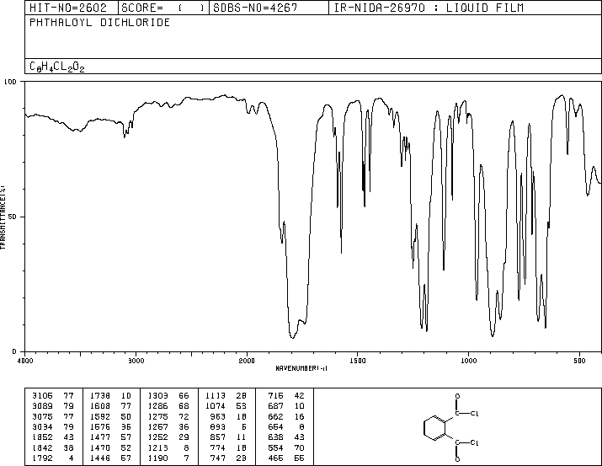Select the 774 peak table entry
This screenshot has width=602, height=466.
coord(228,447)
